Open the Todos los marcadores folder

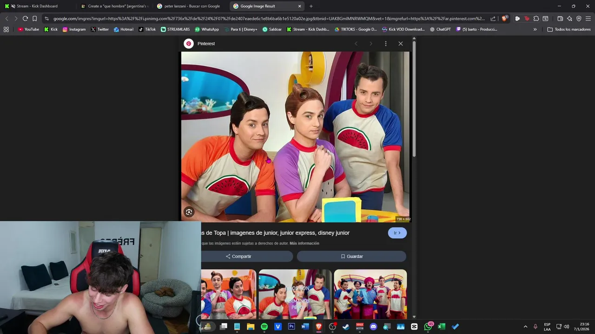tap(569, 29)
